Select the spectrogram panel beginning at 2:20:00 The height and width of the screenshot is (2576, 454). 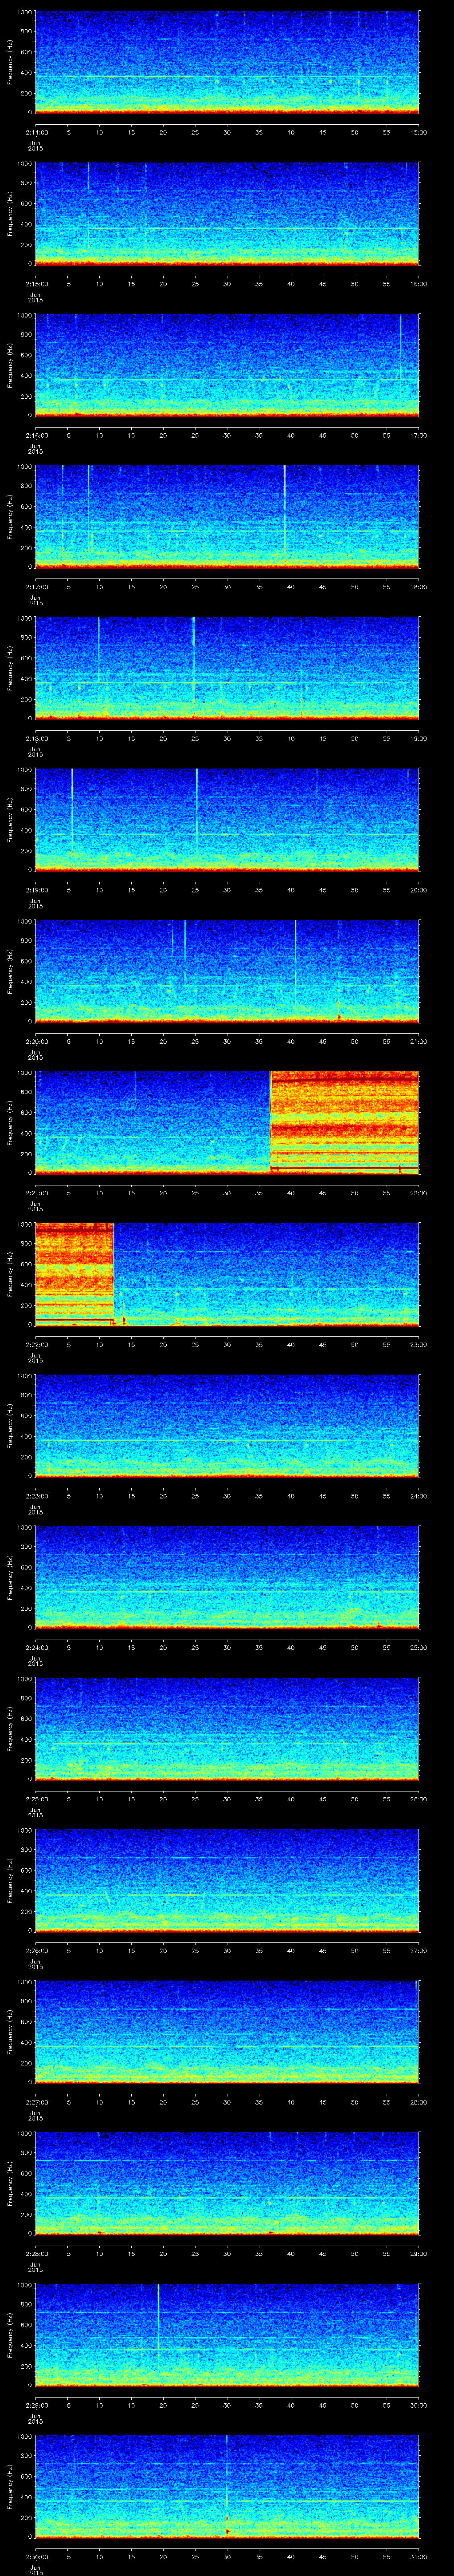pos(227,971)
